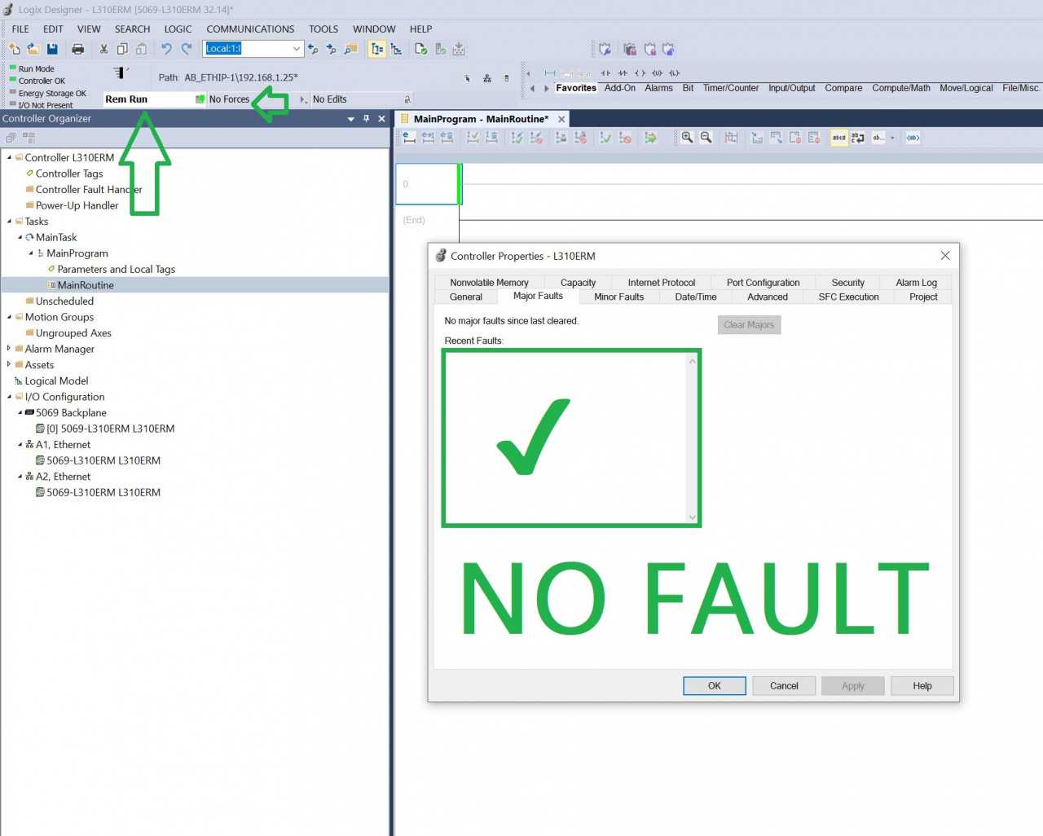Click Logical Model in the organizer
The height and width of the screenshot is (836, 1043).
coord(56,381)
